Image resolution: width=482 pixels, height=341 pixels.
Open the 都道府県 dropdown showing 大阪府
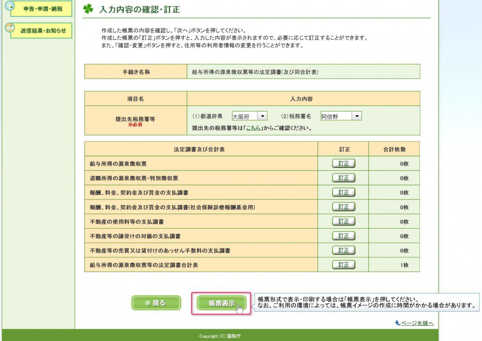[249, 116]
